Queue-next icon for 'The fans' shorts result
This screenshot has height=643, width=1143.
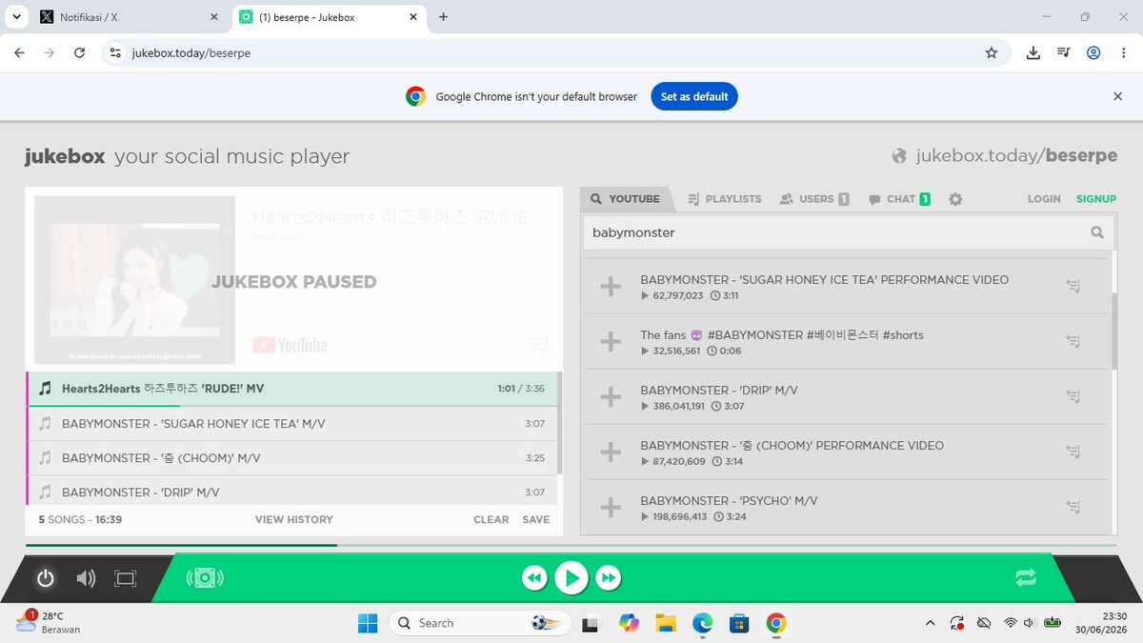click(x=1073, y=341)
